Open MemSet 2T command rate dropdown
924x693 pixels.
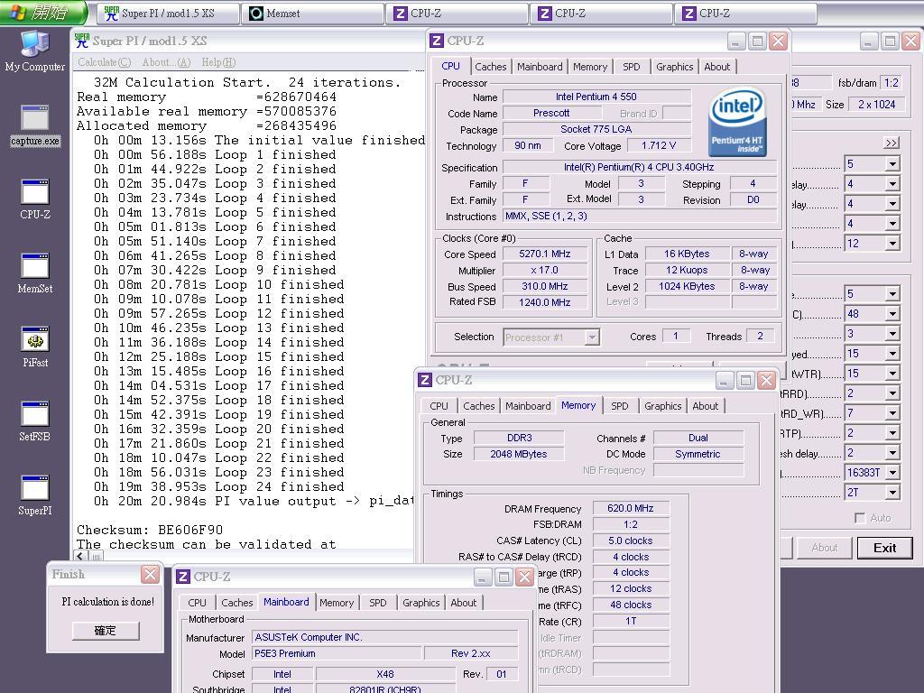point(873,493)
